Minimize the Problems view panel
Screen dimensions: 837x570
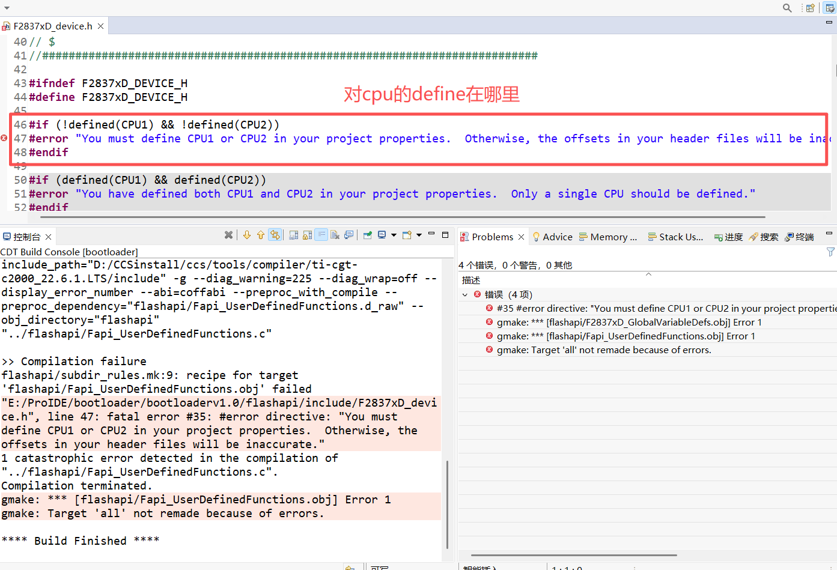click(x=829, y=233)
